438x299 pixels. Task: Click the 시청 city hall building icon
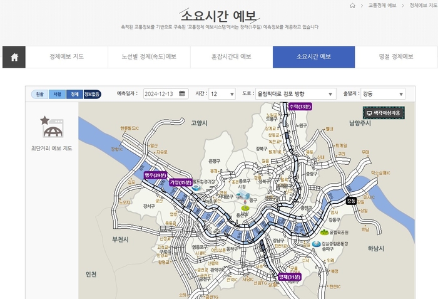tap(243, 194)
